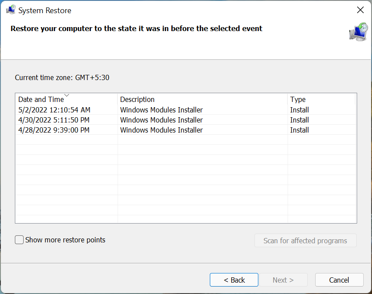The height and width of the screenshot is (294, 372).
Task: Sort the list by Description column
Action: coord(137,99)
